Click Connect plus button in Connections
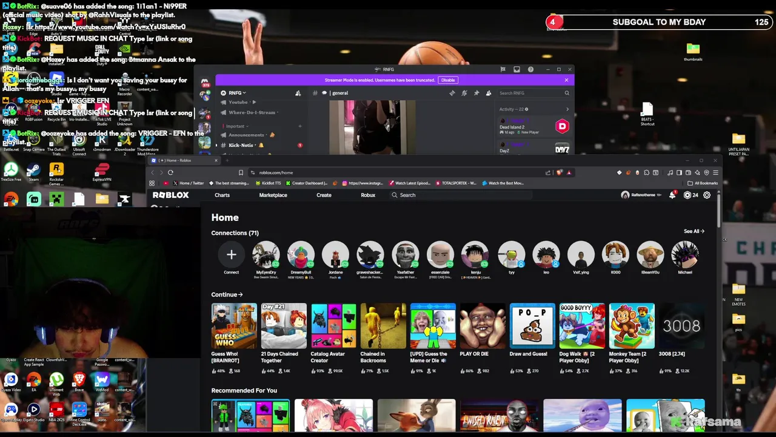This screenshot has width=776, height=437. click(x=231, y=255)
